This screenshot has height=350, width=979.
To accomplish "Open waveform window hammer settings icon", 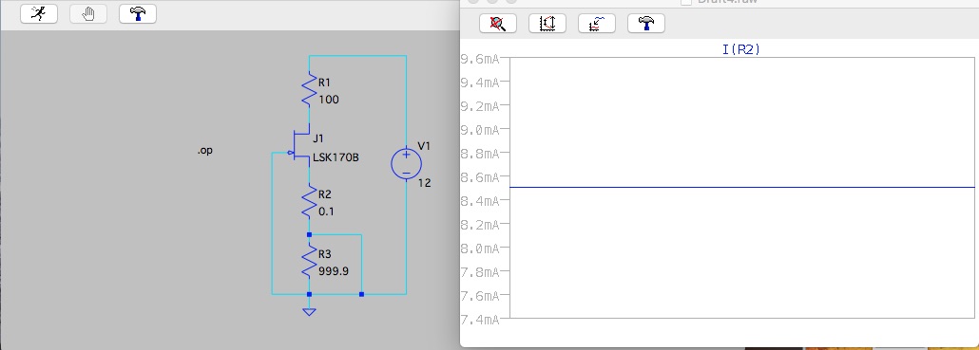I will tap(645, 24).
